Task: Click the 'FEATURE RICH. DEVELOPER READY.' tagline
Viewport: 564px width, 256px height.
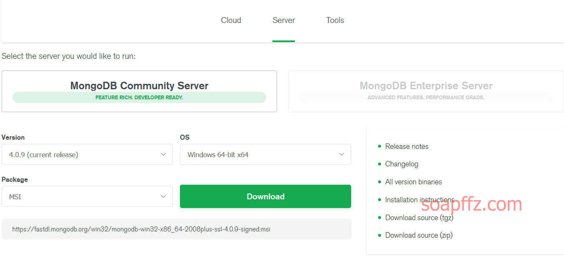Action: coord(139,98)
